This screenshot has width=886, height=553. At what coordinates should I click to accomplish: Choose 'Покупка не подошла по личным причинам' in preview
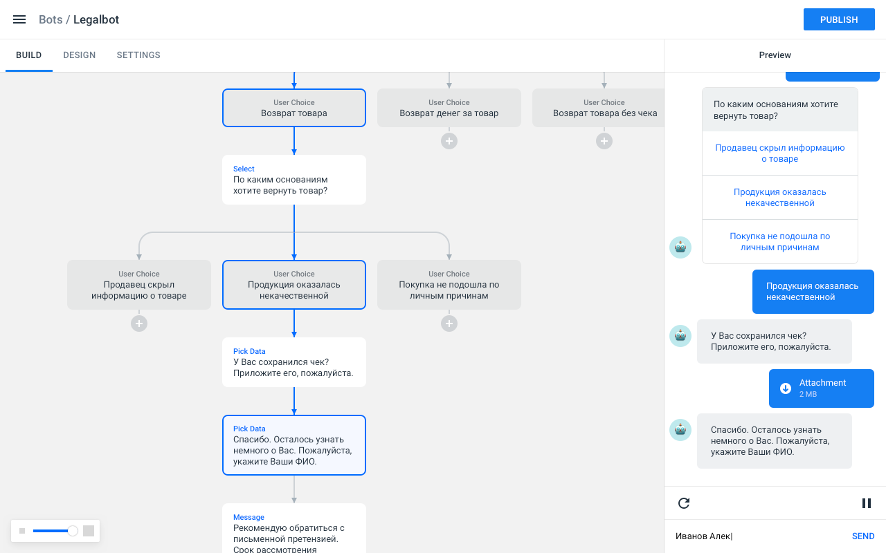tap(779, 242)
